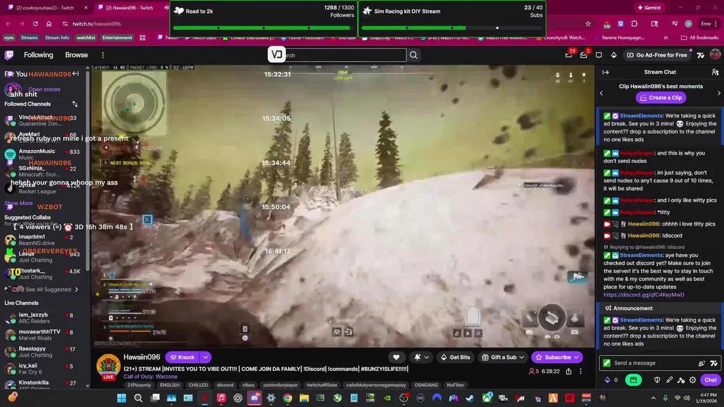Open chat community users list icon
The width and height of the screenshot is (724, 407).
715,72
